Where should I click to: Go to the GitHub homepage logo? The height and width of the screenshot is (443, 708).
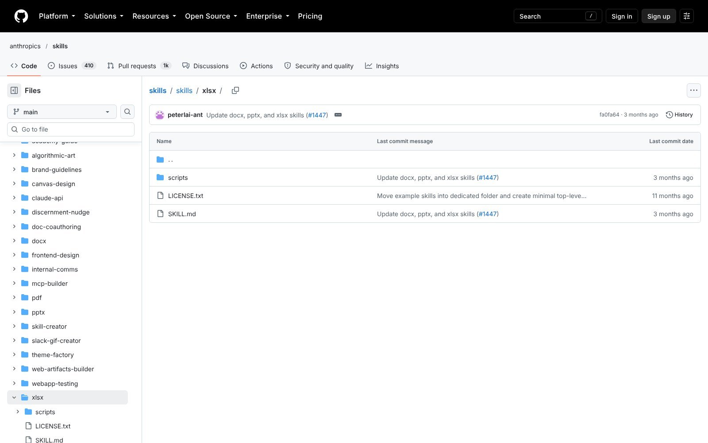click(x=21, y=16)
